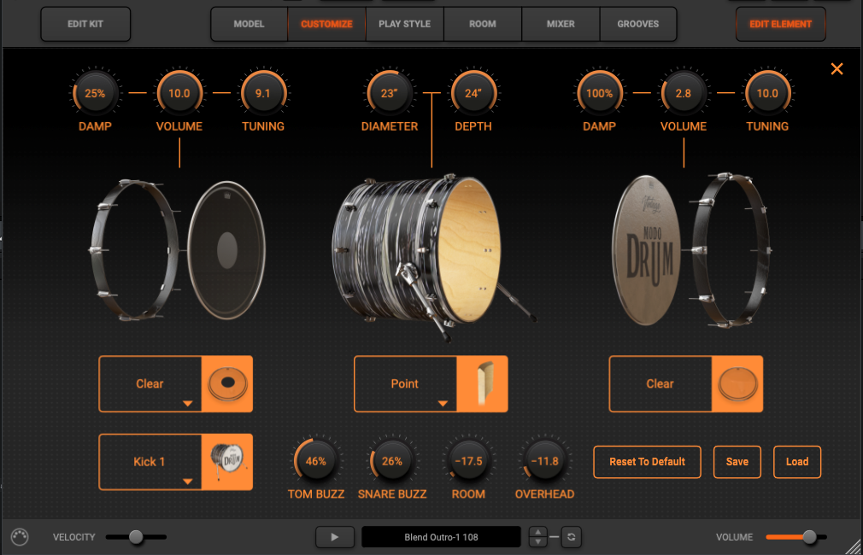
Task: Click Reset To Default button
Action: 648,462
